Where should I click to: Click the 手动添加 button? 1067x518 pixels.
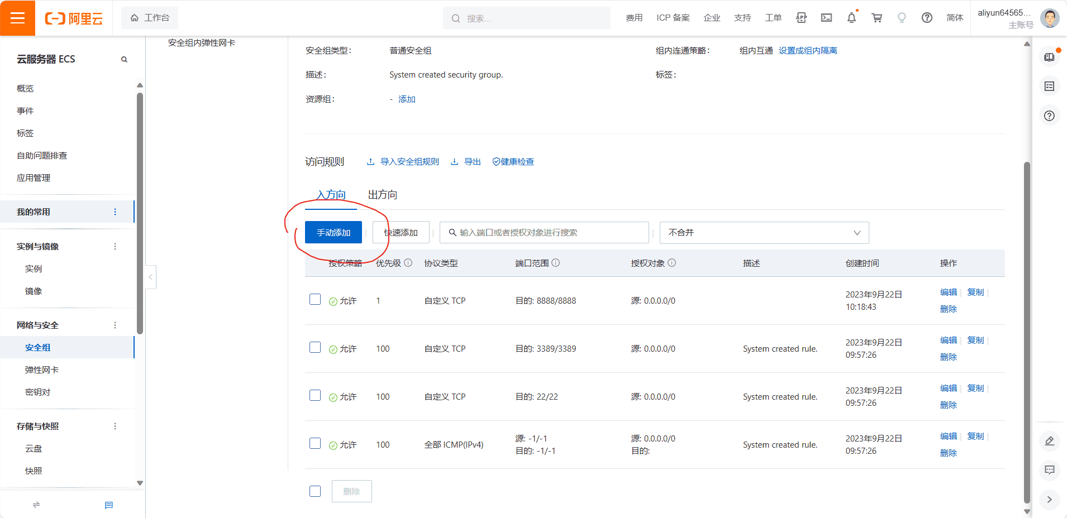click(x=332, y=232)
